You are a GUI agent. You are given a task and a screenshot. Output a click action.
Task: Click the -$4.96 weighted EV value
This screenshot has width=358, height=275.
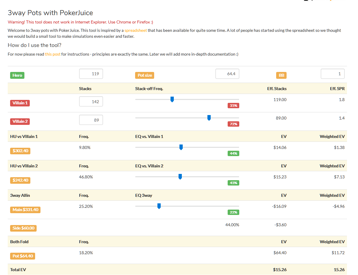coord(338,206)
